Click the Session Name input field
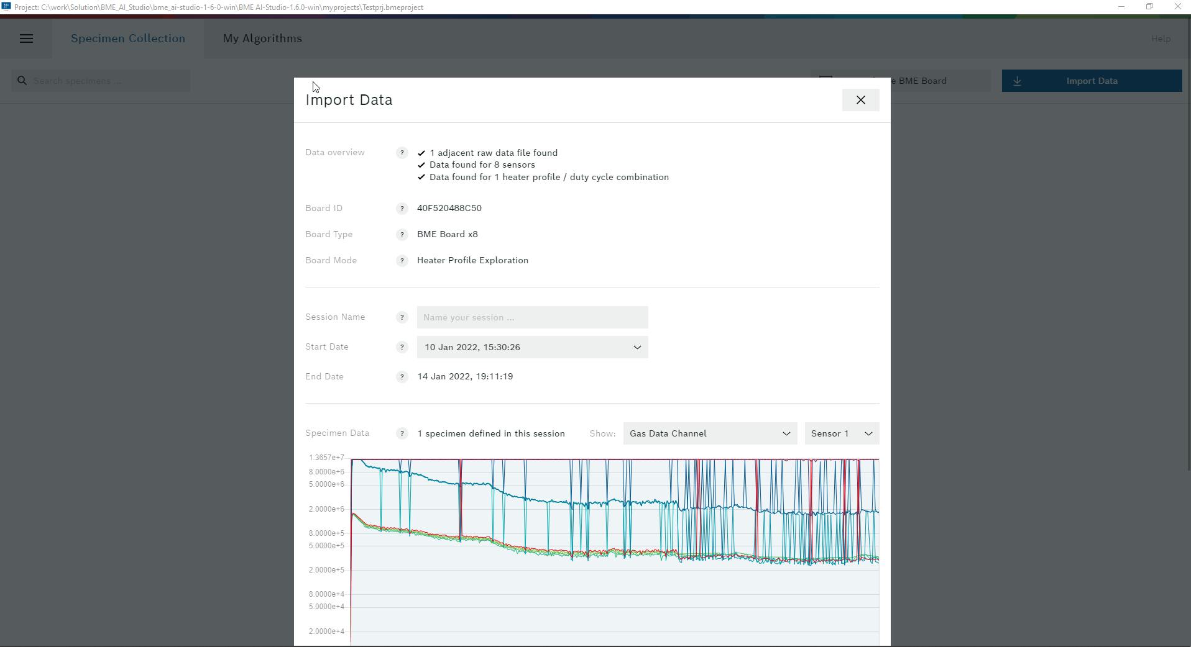1191x647 pixels. tap(532, 317)
